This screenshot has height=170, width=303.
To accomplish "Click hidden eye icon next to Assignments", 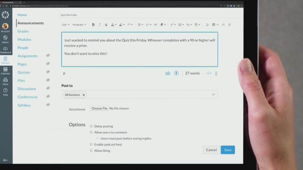I will click(48, 55).
